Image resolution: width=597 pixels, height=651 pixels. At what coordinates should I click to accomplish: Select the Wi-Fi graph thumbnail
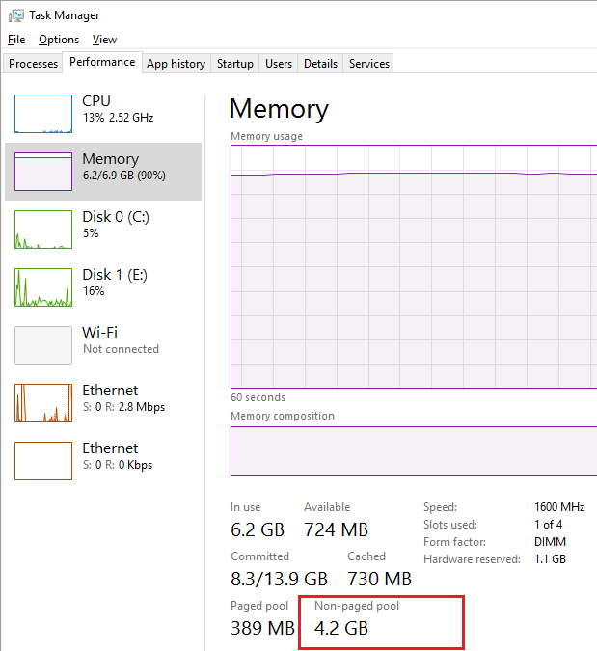point(43,345)
